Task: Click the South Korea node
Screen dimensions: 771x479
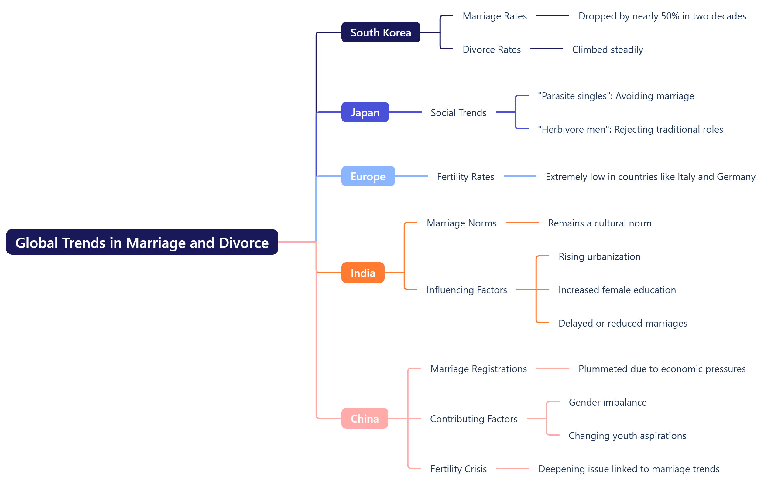Action: pos(380,32)
